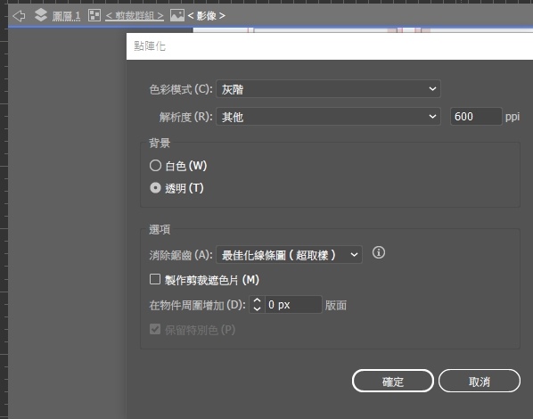Select the <影像> breadcrumb text
Screen dimensions: 533x419
point(206,16)
